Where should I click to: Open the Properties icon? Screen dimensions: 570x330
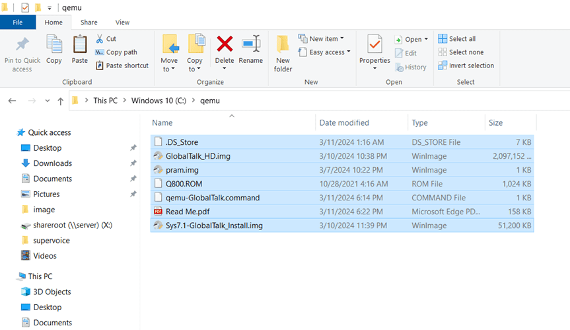click(x=374, y=44)
